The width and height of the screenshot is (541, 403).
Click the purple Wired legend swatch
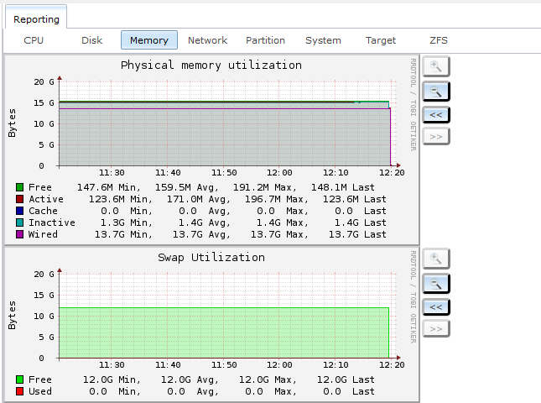pos(19,234)
